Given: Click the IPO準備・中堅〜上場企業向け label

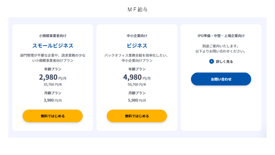Looking at the screenshot, I should click(221, 36).
